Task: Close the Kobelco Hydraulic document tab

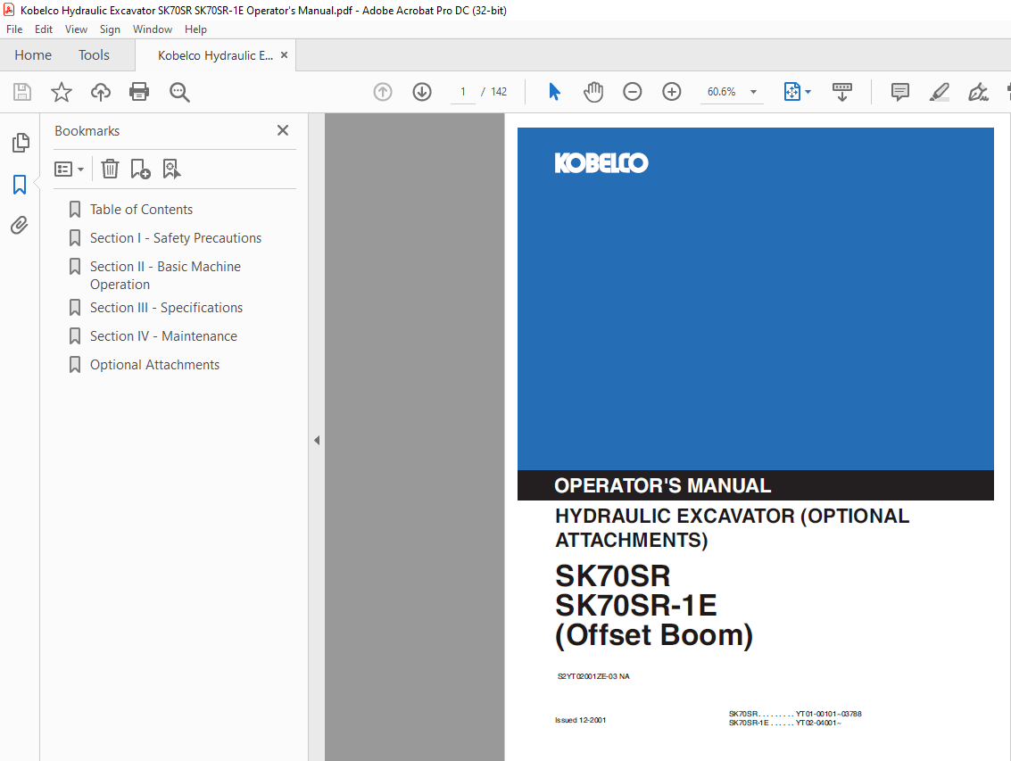Action: pyautogui.click(x=285, y=55)
